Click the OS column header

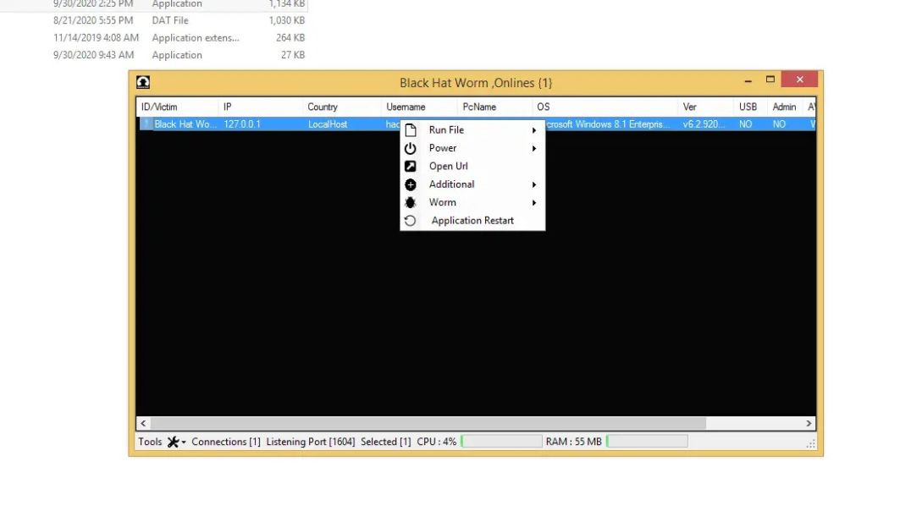click(544, 107)
